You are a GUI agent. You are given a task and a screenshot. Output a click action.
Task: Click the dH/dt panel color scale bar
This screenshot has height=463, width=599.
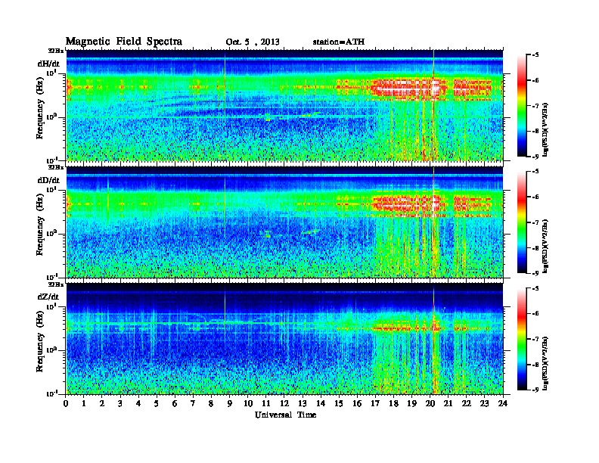coord(522,106)
